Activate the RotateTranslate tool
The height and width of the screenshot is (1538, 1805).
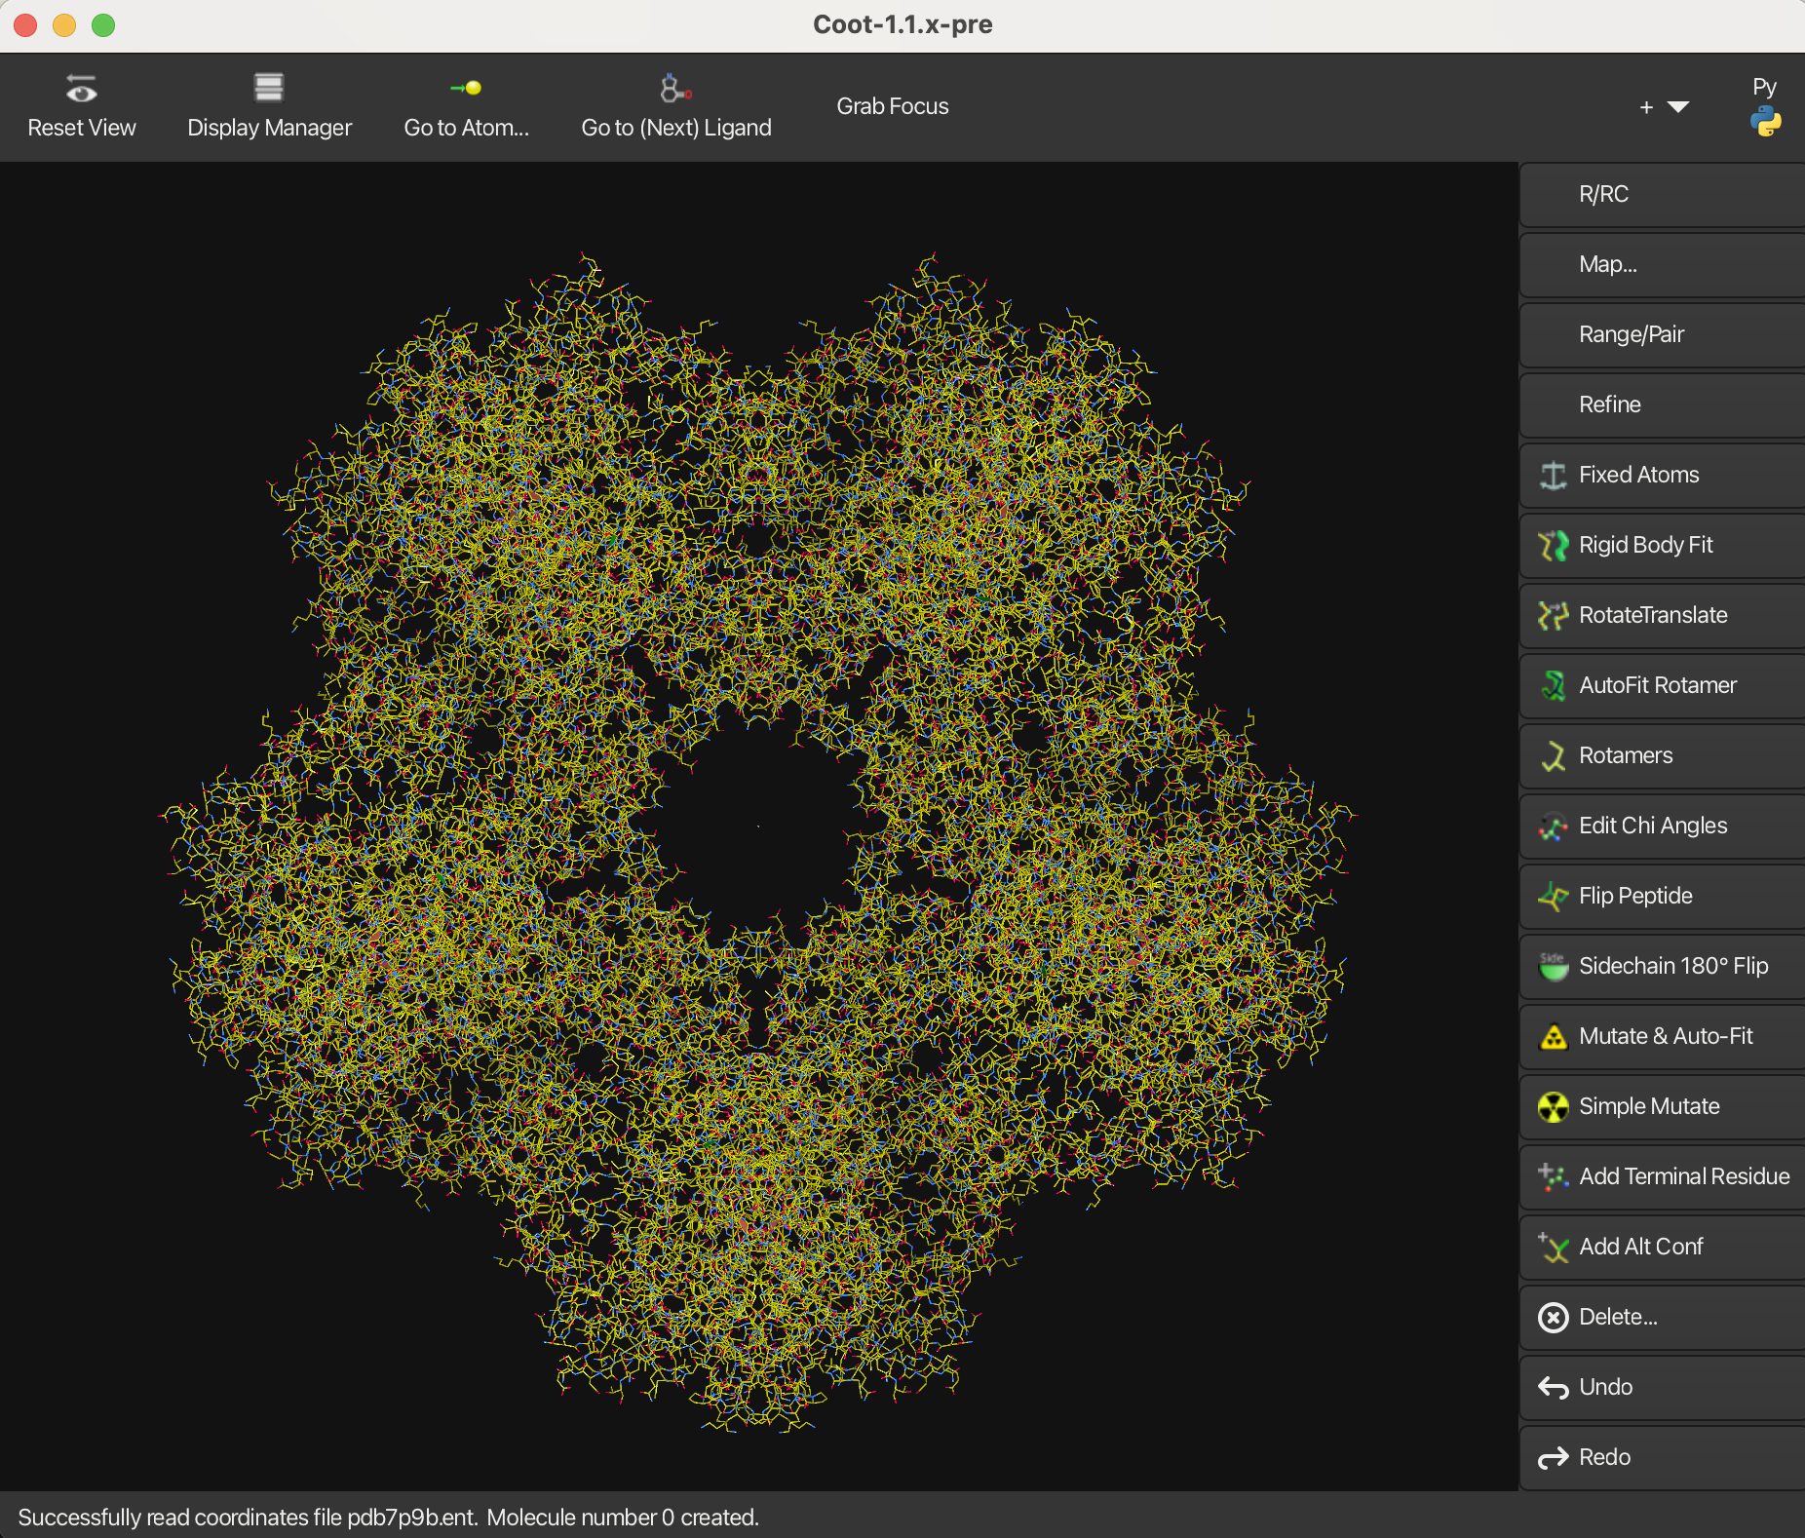[1662, 615]
